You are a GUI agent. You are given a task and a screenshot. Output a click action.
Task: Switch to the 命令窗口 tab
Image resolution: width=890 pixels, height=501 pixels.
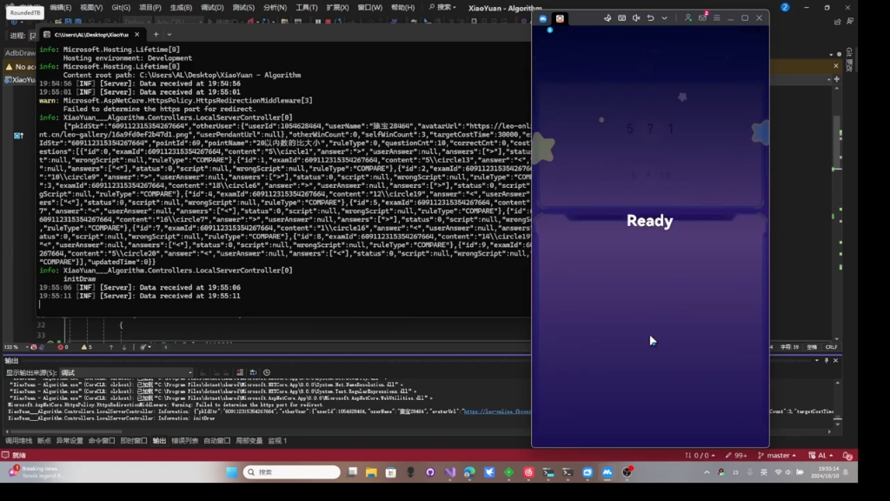point(102,441)
